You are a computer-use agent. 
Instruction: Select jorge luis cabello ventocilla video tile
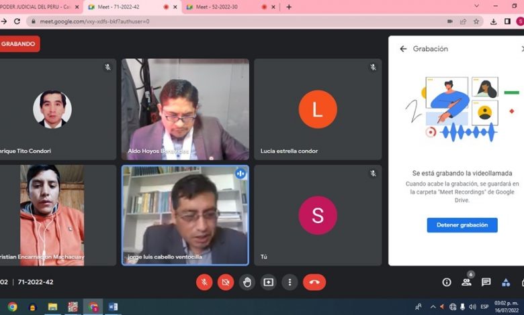click(x=185, y=214)
